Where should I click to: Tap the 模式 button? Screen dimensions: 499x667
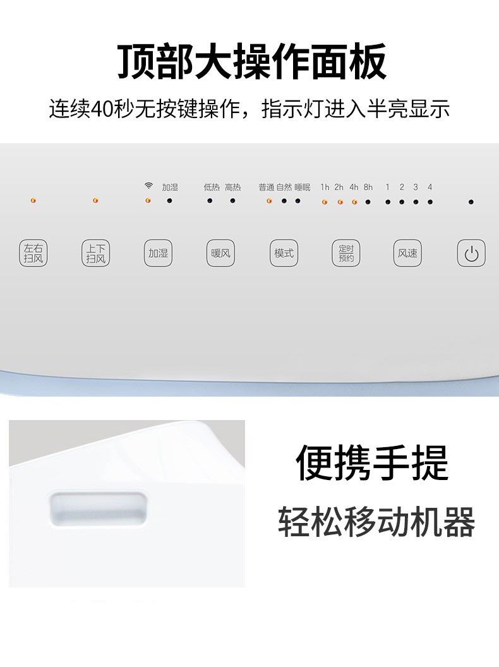coord(284,253)
